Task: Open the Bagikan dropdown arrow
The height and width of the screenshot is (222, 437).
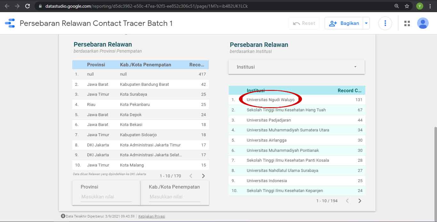Action: (x=366, y=23)
